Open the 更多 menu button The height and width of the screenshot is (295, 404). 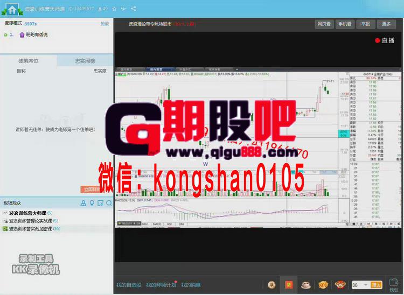[x=386, y=24]
